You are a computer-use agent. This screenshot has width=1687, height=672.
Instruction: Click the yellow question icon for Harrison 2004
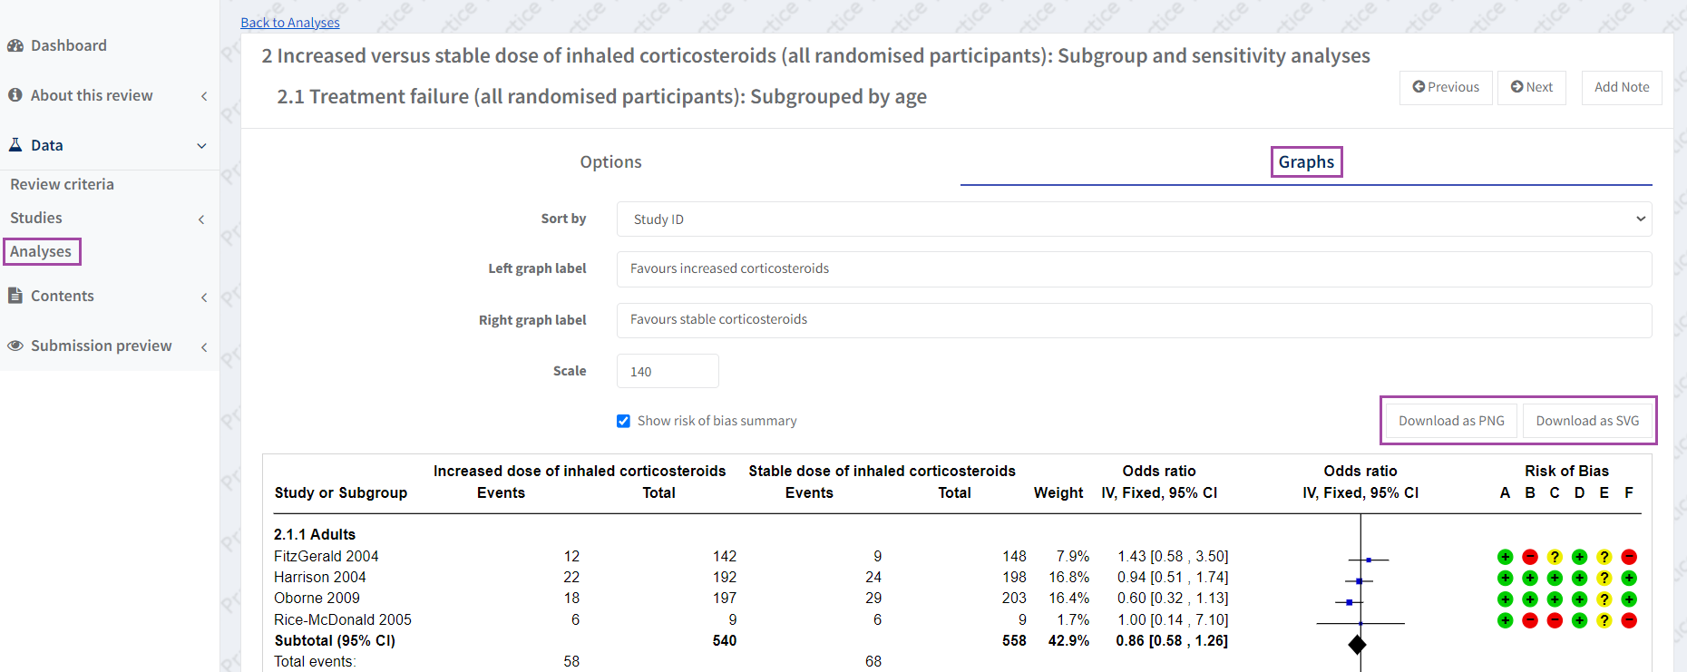coord(1604,578)
